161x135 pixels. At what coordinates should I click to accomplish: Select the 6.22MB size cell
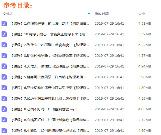pyautogui.click(x=145, y=45)
